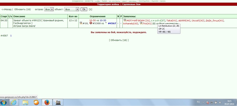
Task: Click the RU language indicator
Action: pos(198,102)
